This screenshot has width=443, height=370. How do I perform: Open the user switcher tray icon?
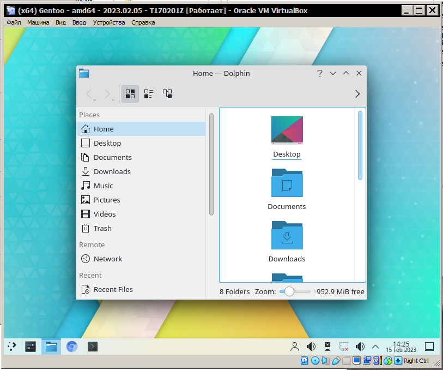coord(295,347)
